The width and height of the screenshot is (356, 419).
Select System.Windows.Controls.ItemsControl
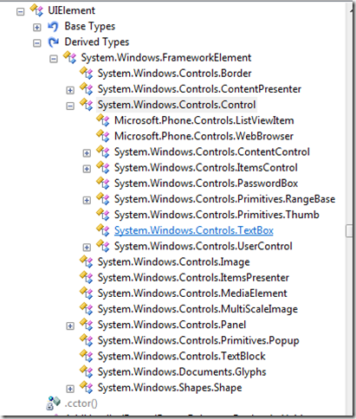coord(206,168)
